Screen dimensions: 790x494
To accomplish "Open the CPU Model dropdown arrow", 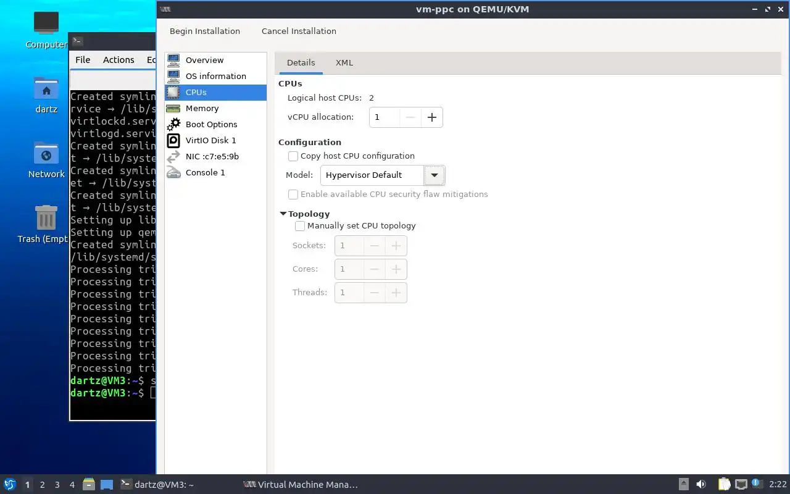I will [x=434, y=175].
